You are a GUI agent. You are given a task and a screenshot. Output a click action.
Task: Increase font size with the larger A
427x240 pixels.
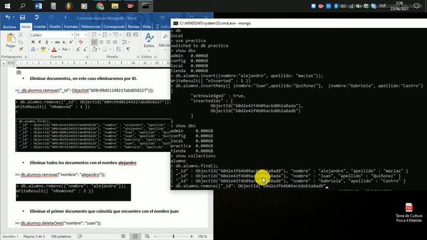pyautogui.click(x=78, y=49)
